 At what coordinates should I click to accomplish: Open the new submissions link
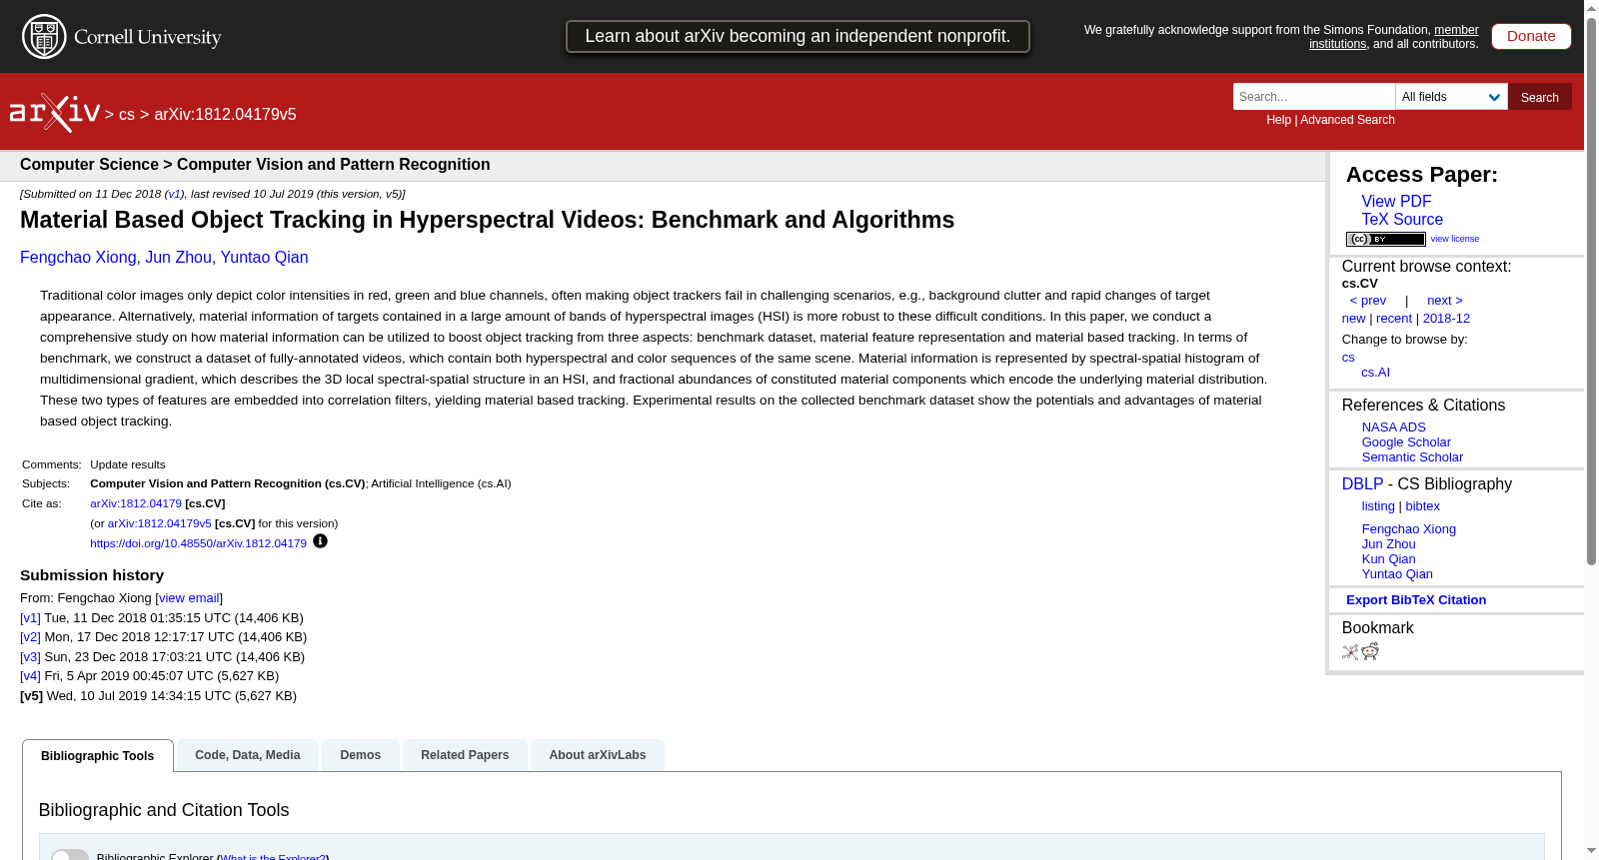click(1353, 319)
